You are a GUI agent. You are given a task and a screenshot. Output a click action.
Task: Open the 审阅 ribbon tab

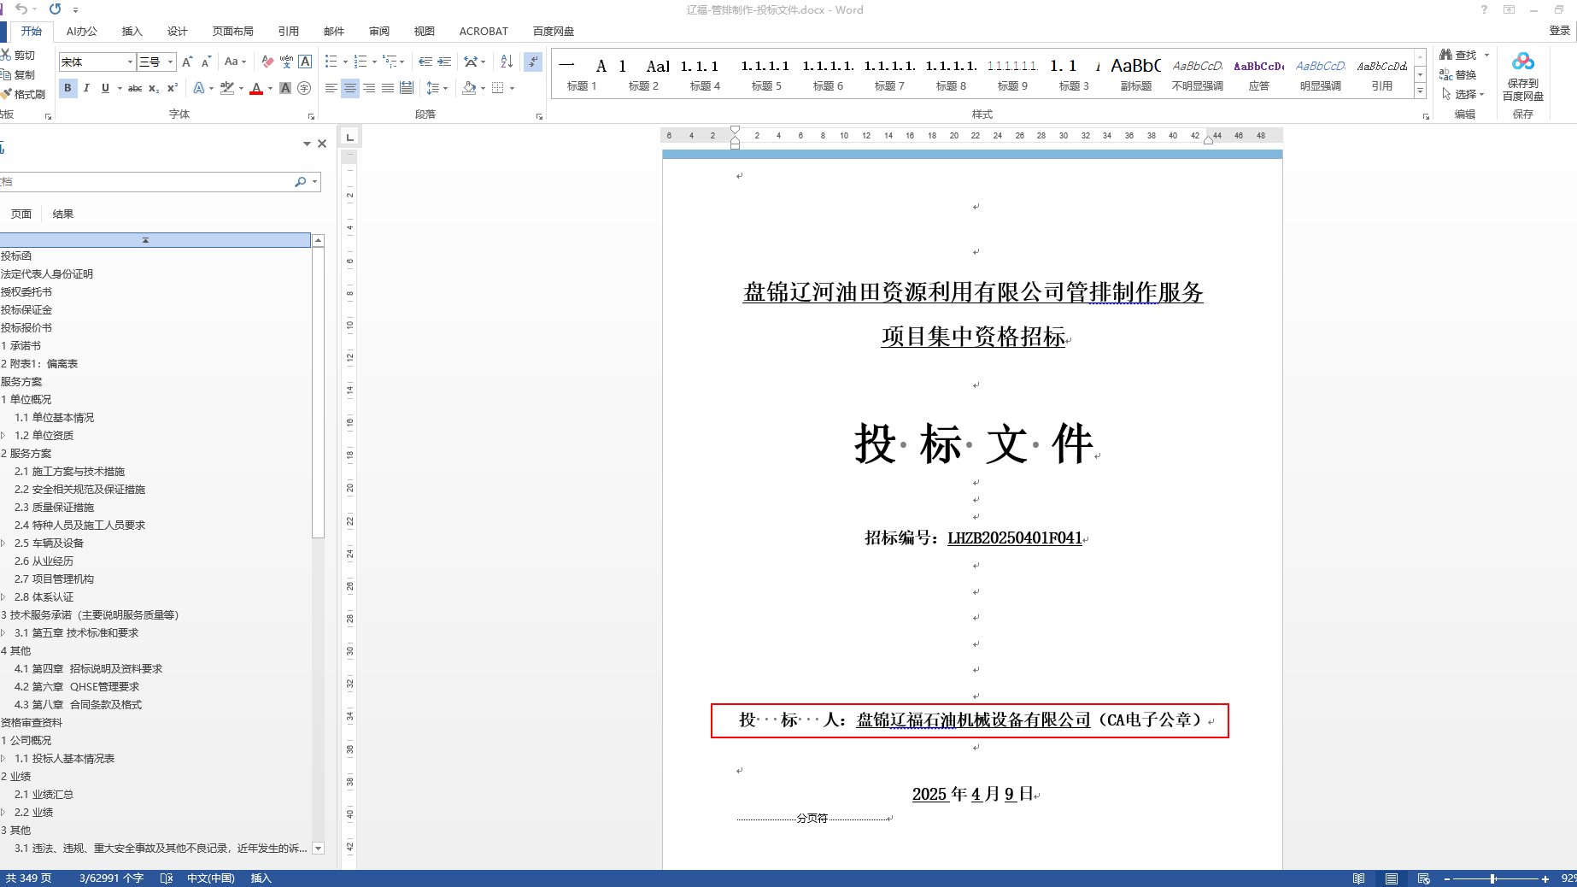(379, 32)
